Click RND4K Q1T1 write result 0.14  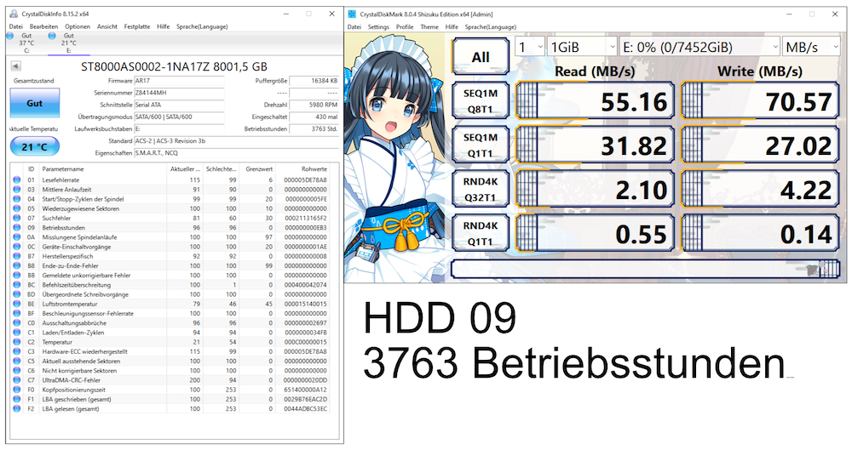pos(760,233)
